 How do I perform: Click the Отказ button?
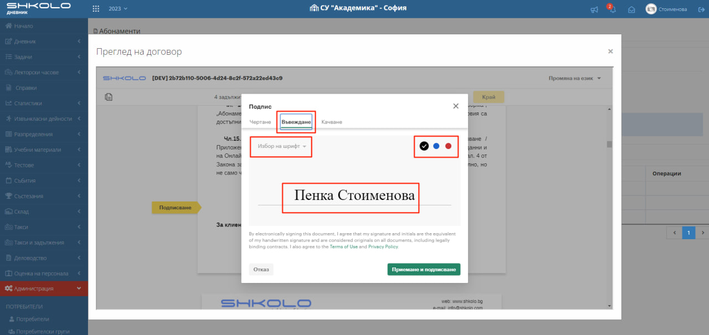[x=261, y=270]
